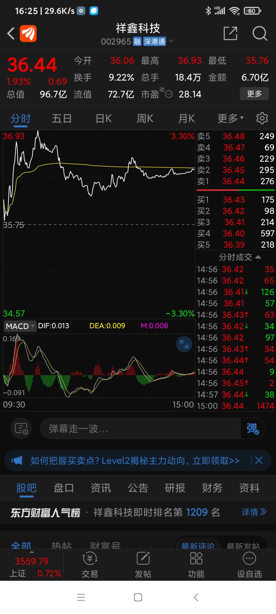Switch to the 日K chart tab
276x614 pixels.
click(104, 119)
